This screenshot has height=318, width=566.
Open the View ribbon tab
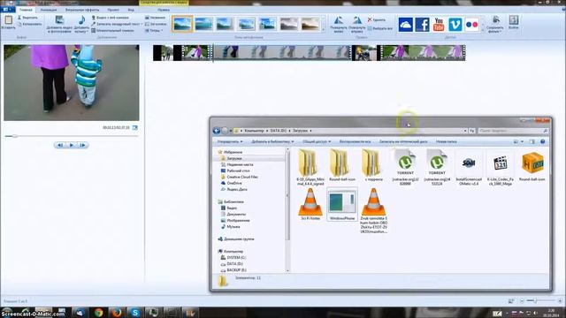[x=131, y=10]
